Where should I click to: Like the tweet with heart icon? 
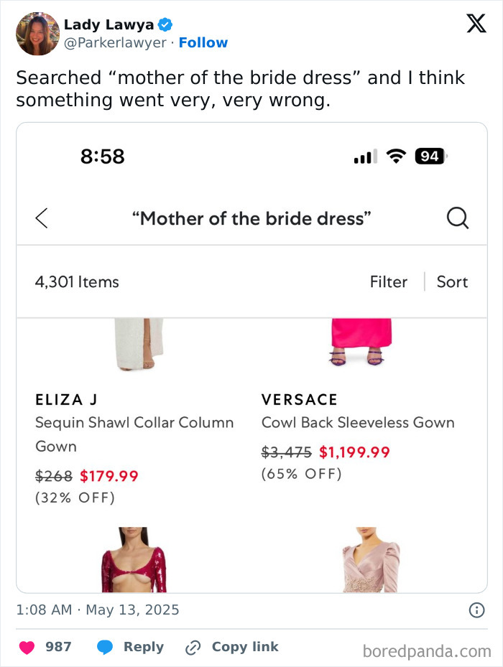pyautogui.click(x=27, y=647)
